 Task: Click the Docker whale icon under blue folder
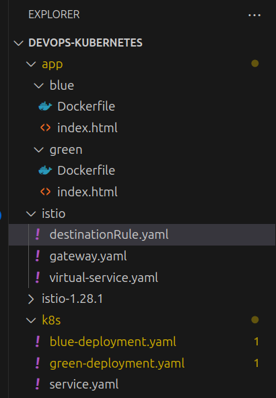point(45,106)
